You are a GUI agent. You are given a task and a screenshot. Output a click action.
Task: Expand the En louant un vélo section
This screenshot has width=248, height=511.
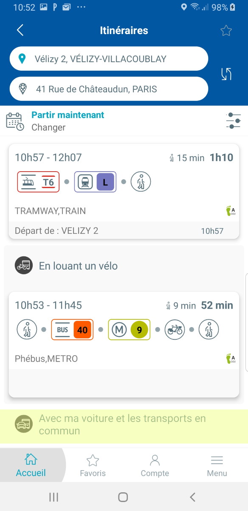[124, 266]
